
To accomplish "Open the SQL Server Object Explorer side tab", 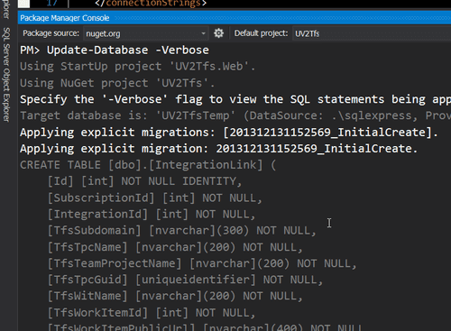I will click(x=6, y=75).
